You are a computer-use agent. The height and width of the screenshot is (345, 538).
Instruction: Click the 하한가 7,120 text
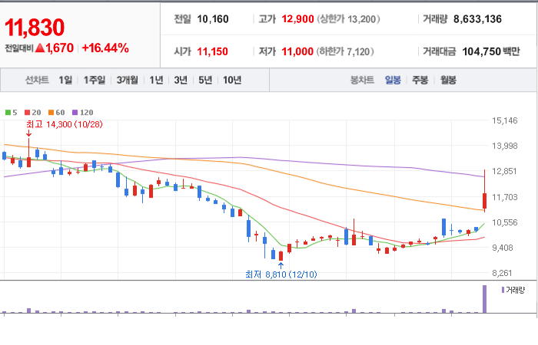[345, 51]
